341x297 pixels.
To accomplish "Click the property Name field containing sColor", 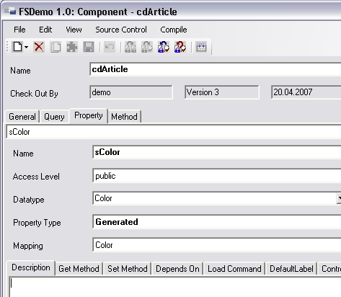I will 217,152.
